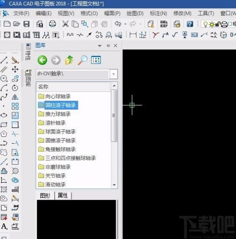Change the library view mode icon

(x=96, y=60)
